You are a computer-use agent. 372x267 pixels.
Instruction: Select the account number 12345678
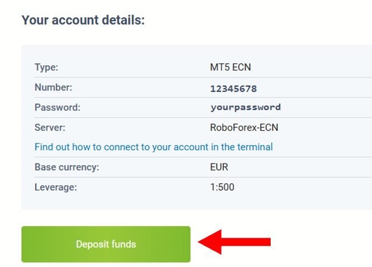pos(233,88)
